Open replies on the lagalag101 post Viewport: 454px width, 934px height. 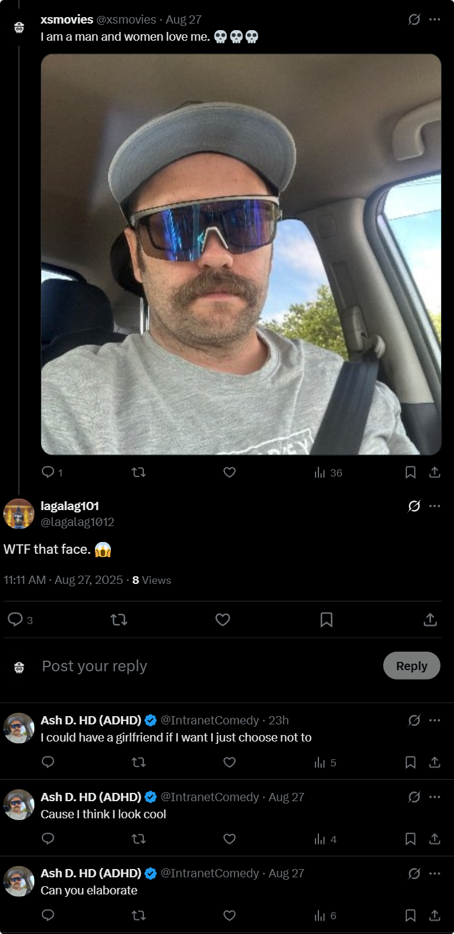[15, 619]
